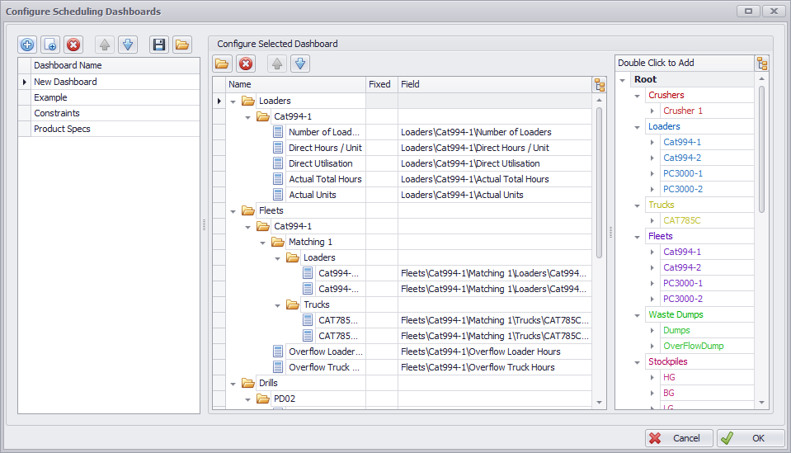Click the blue plus add dashboard icon
Image resolution: width=791 pixels, height=453 pixels.
pos(27,45)
